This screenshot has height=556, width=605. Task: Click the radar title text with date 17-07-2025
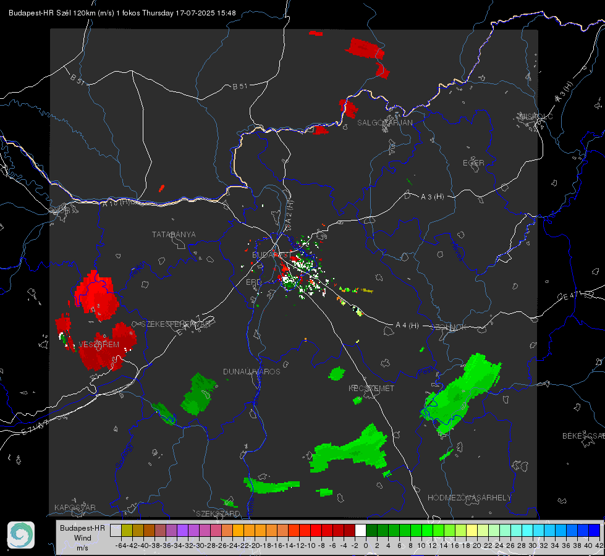[x=122, y=13]
